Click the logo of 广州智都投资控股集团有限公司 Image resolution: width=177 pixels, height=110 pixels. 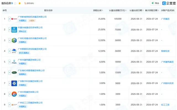[x=14, y=51]
